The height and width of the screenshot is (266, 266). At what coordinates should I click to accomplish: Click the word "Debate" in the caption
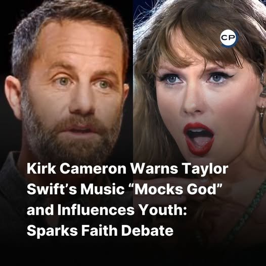[x=147, y=230]
